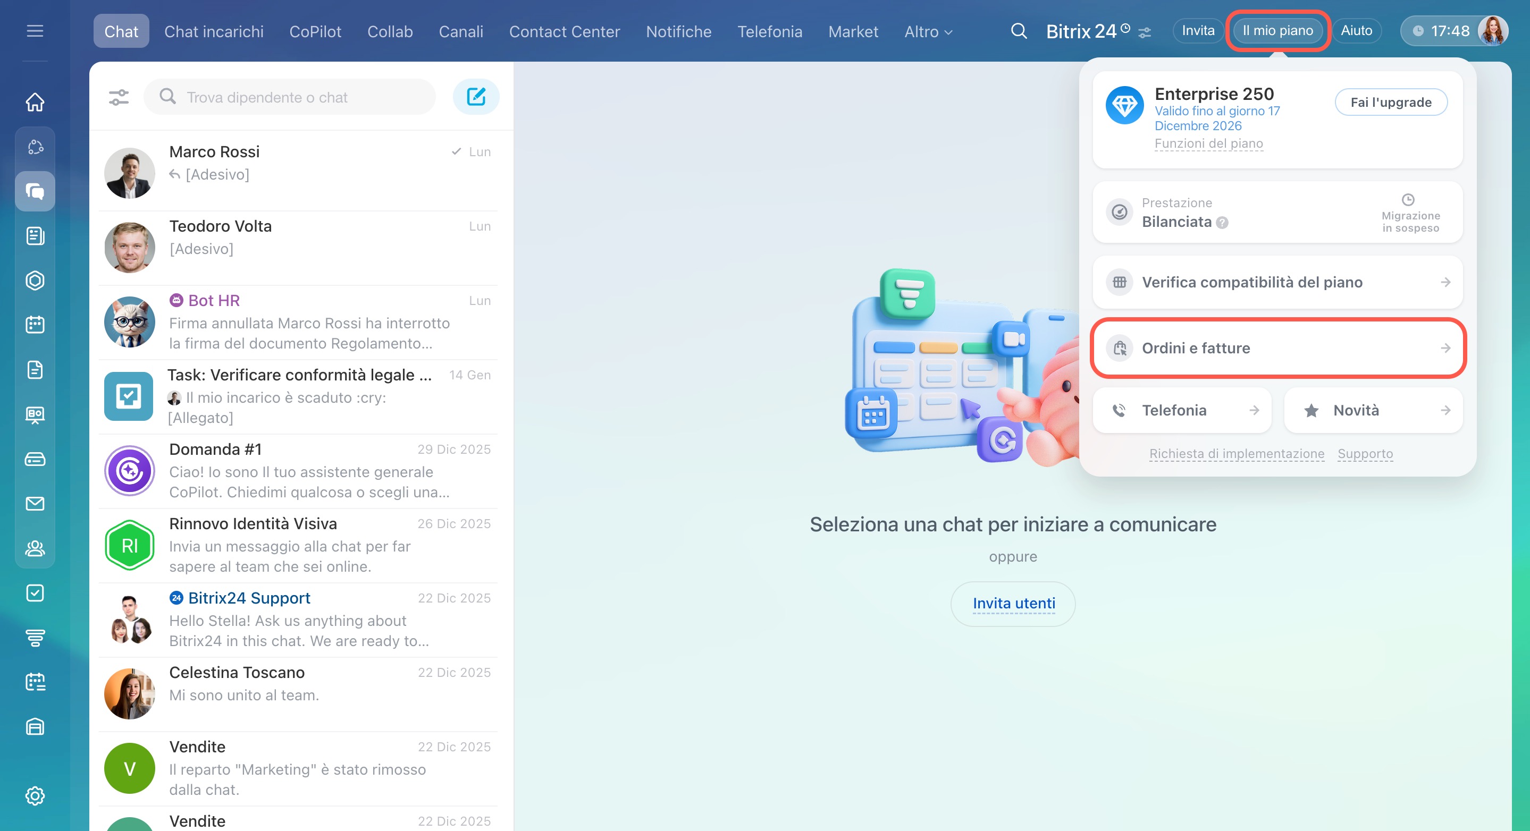Click the Invita utenti link
Screen dimensions: 1530x831
pyautogui.click(x=1013, y=603)
